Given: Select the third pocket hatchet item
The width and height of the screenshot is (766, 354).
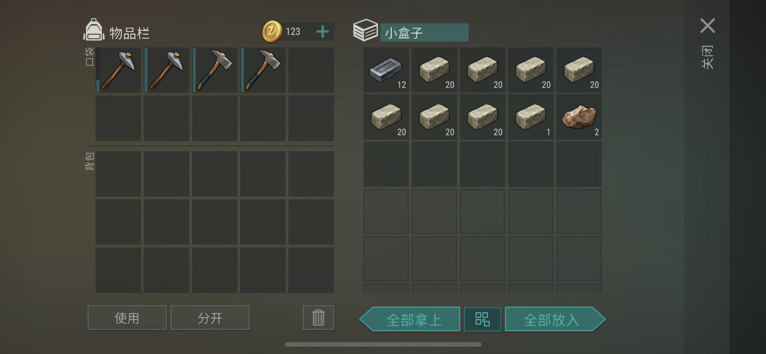Looking at the screenshot, I should 215,70.
